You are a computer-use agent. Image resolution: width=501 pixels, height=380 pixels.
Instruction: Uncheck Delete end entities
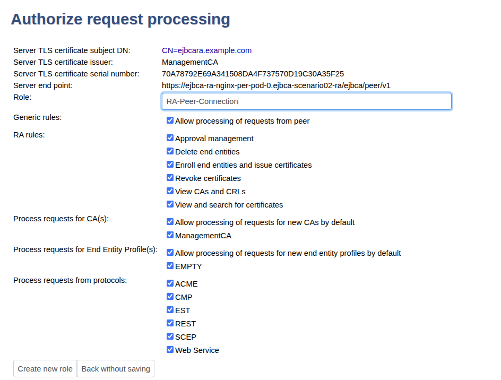click(x=170, y=151)
